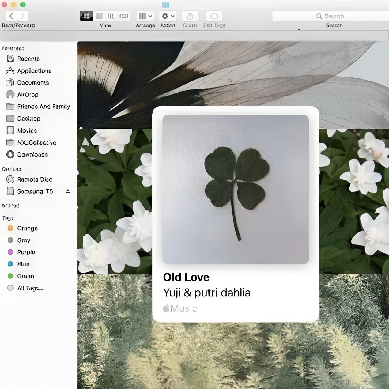
Task: Click the All Tags link
Action: (30, 288)
